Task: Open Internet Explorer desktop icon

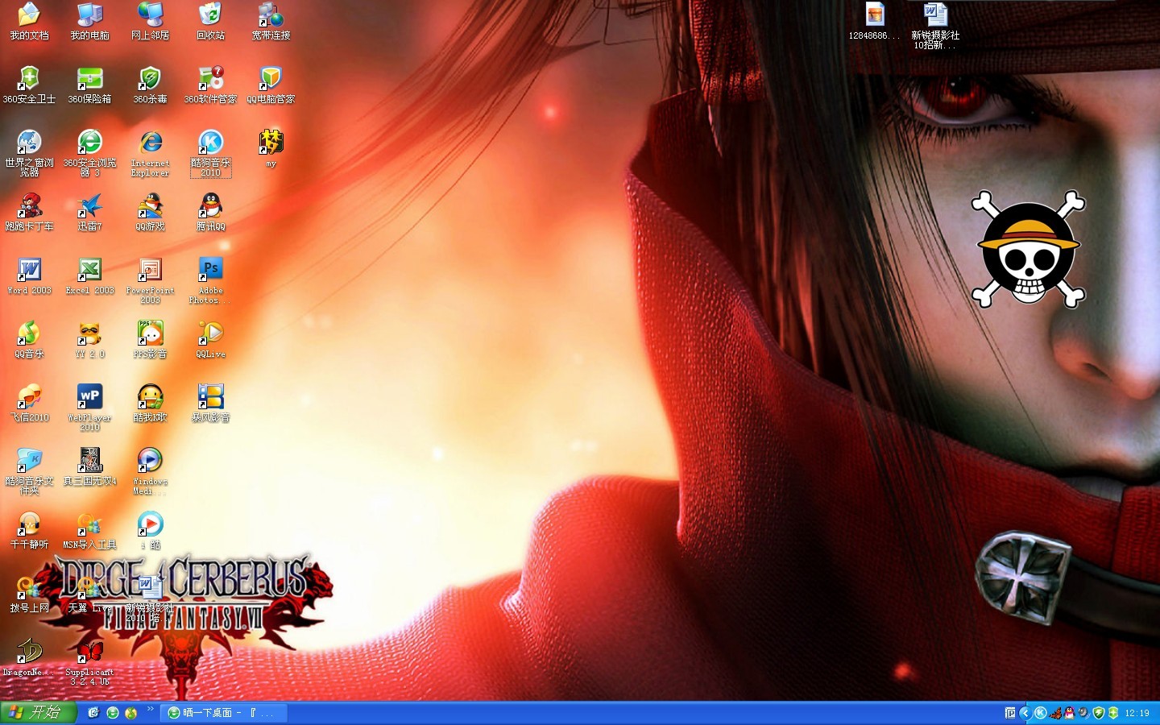Action: 150,153
